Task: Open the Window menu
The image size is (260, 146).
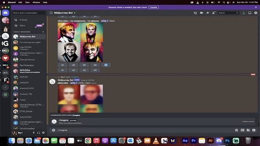Action: 36,2
